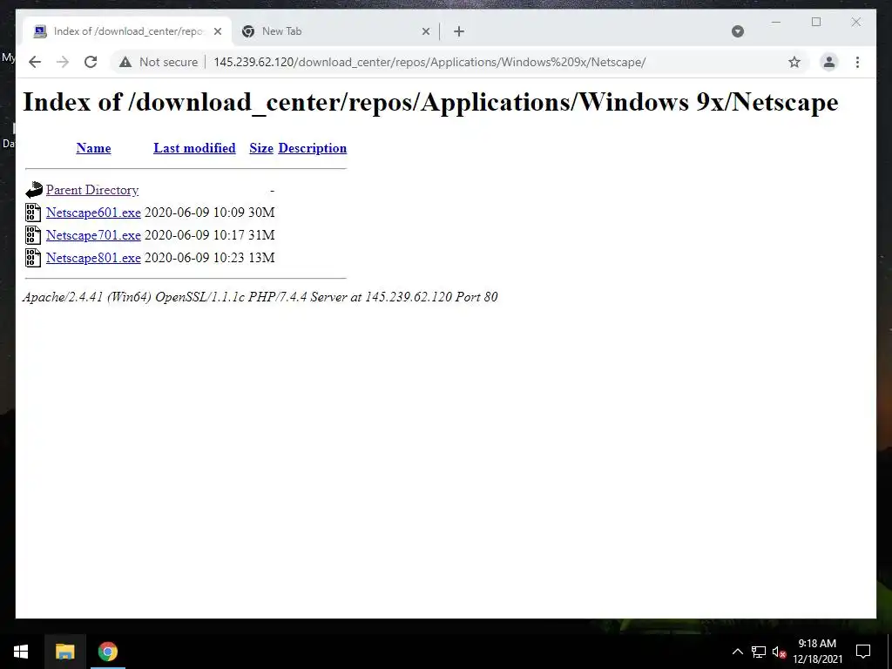This screenshot has height=669, width=892.
Task: Download Netscape801.exe
Action: pos(93,258)
